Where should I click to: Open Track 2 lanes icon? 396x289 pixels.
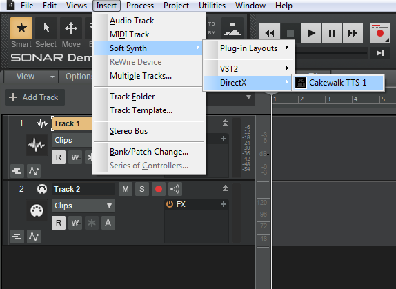[x=17, y=237]
